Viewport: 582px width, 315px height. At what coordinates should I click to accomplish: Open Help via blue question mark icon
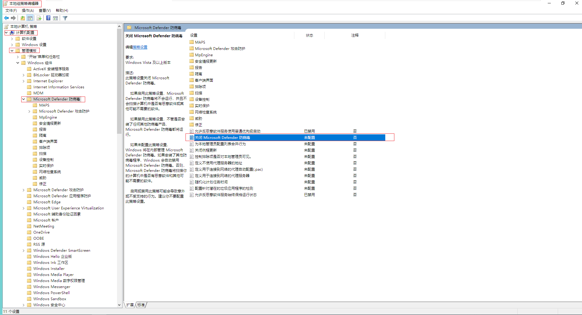(48, 18)
